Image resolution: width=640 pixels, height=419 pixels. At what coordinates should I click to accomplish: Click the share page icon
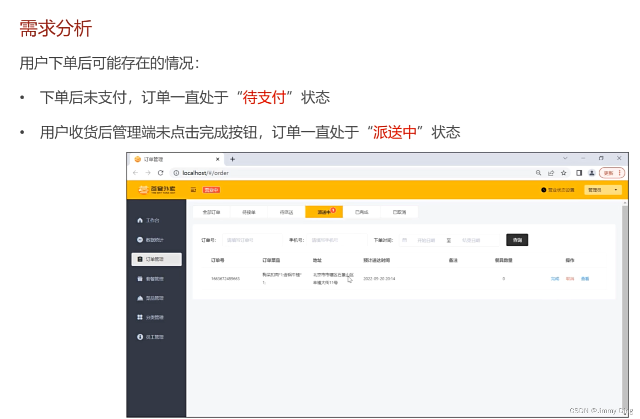(551, 173)
